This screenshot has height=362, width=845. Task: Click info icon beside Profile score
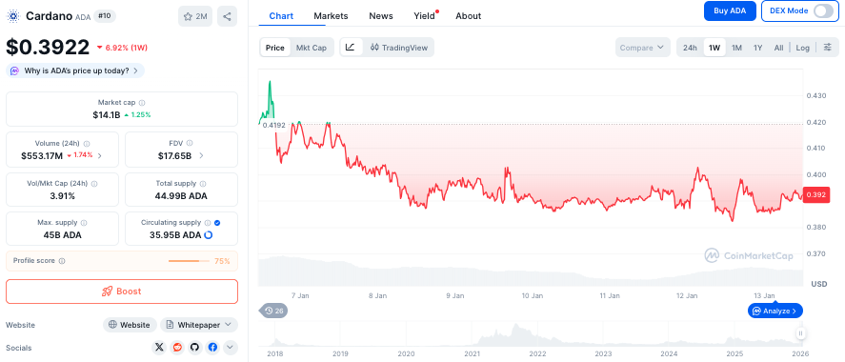pyautogui.click(x=61, y=261)
